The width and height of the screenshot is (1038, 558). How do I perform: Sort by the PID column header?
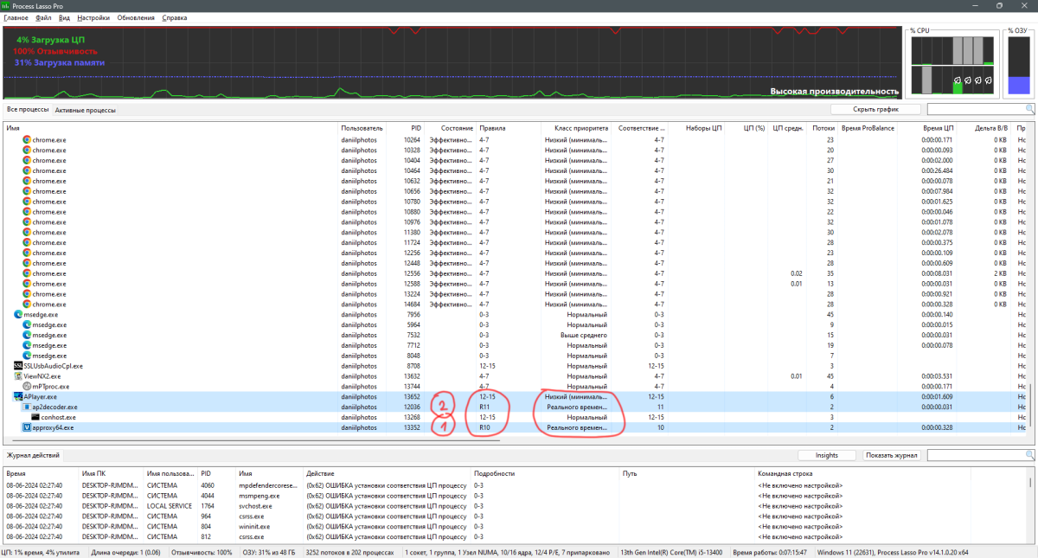(405, 128)
